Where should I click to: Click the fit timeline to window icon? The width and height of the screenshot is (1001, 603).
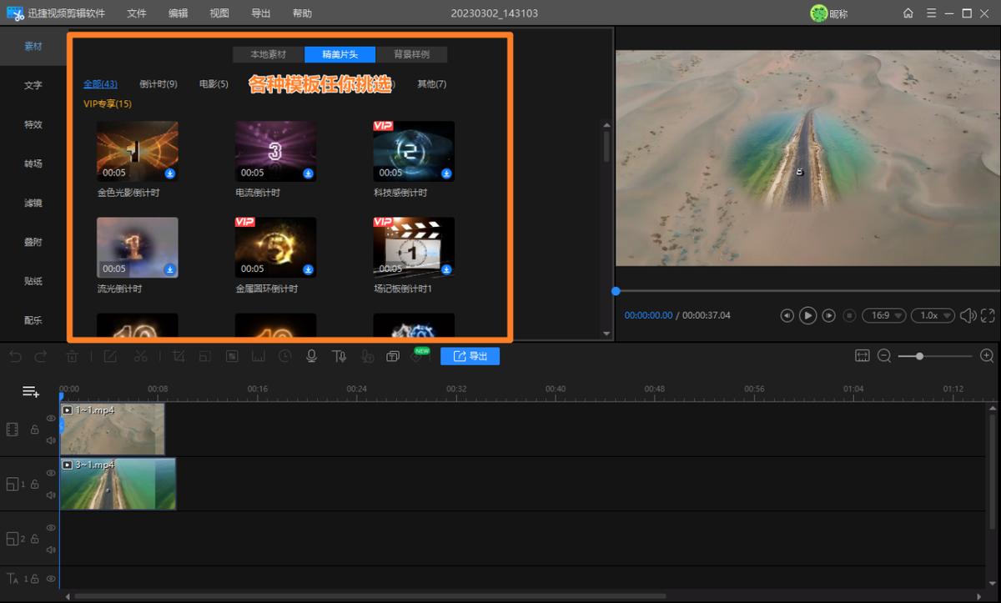pos(863,356)
